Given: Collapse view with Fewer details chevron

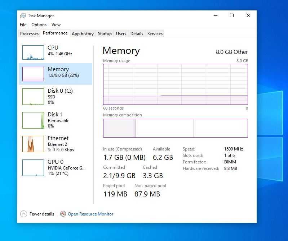Looking at the screenshot, I should tap(24, 214).
